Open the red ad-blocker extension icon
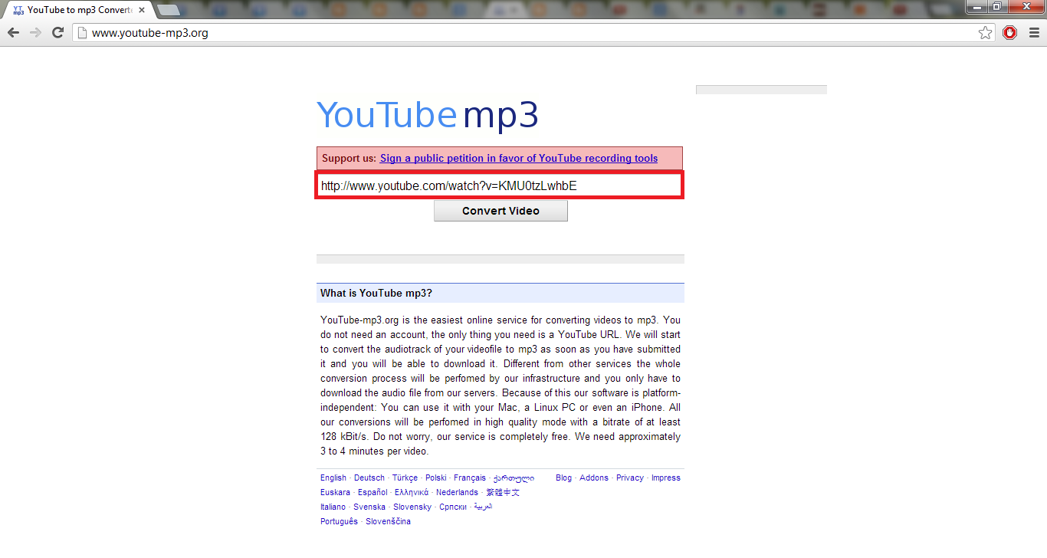This screenshot has width=1047, height=558. 1009,33
